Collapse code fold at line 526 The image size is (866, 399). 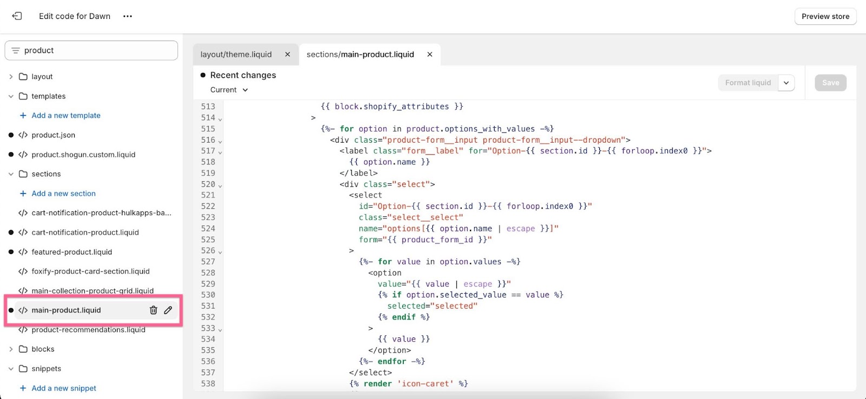click(220, 252)
